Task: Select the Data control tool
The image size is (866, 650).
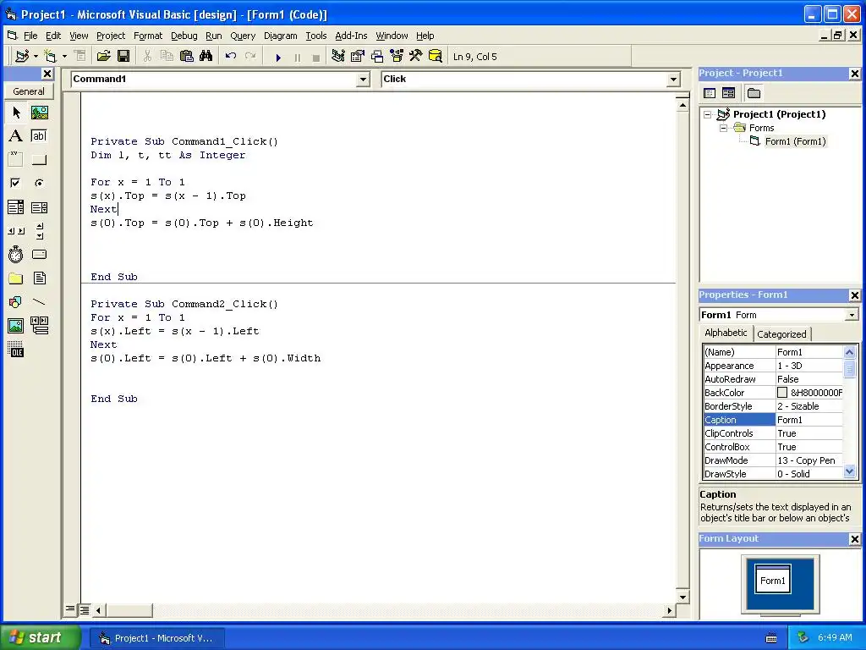Action: coord(39,326)
